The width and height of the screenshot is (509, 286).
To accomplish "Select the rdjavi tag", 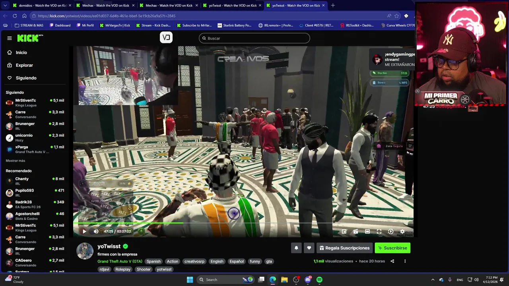I will (x=104, y=269).
